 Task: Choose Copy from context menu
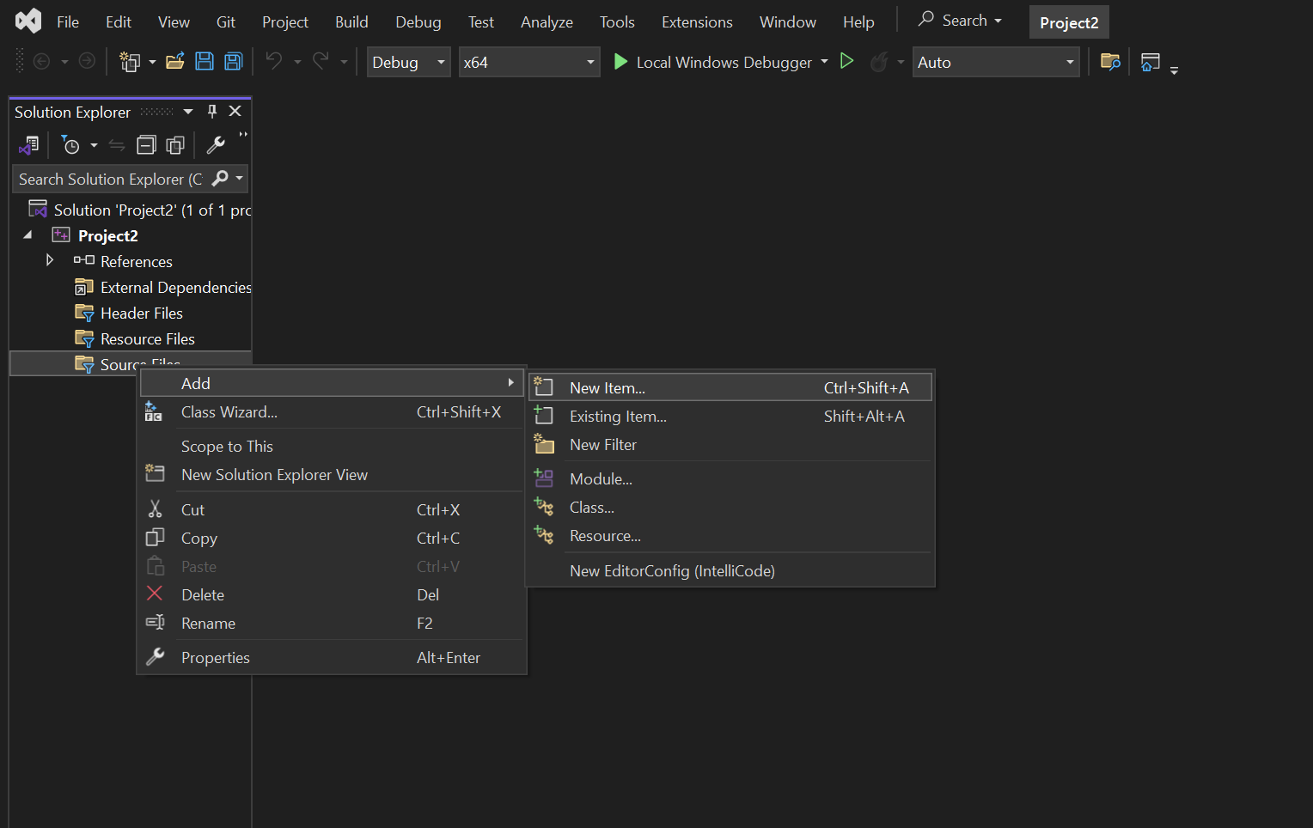click(x=332, y=538)
